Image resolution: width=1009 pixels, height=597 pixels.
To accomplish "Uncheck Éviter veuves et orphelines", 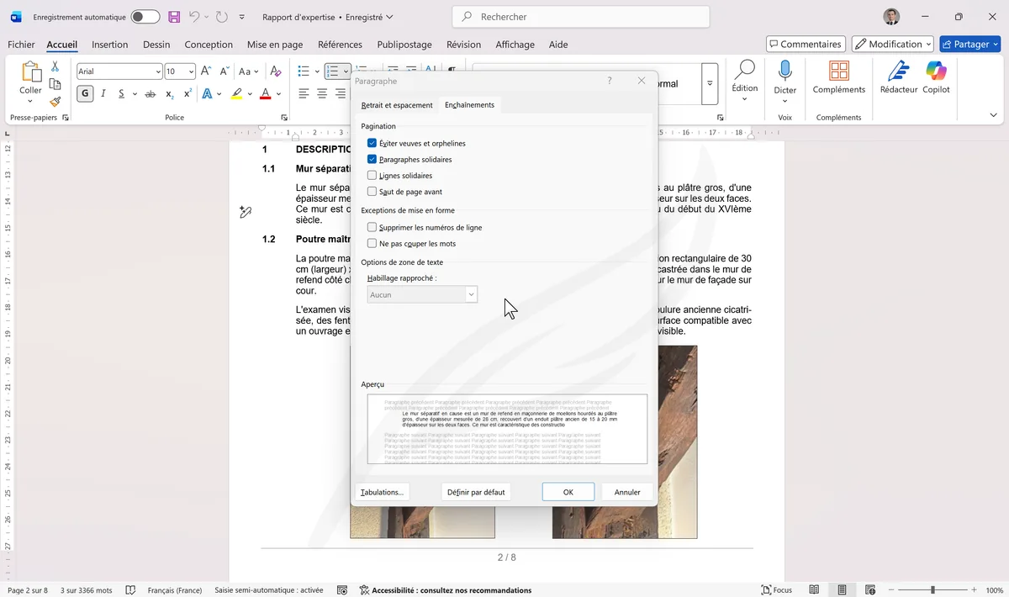I will pyautogui.click(x=372, y=144).
